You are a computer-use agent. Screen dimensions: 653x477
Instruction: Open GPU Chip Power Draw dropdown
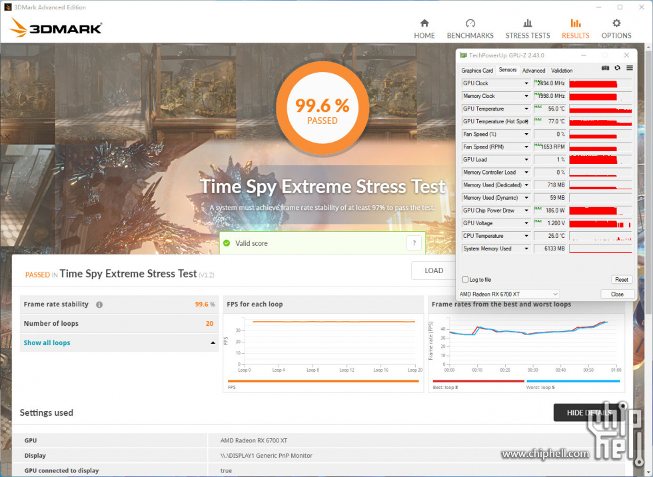coord(526,211)
